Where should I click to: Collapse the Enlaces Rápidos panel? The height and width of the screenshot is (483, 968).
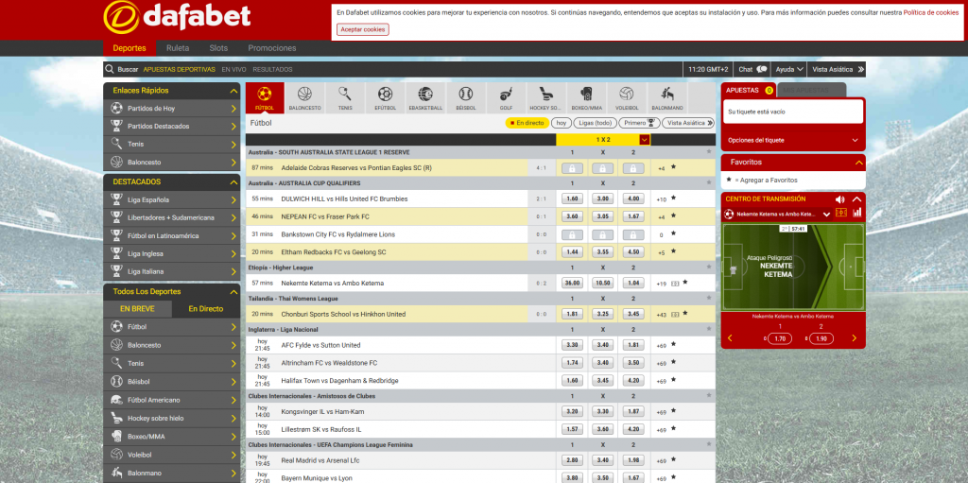pyautogui.click(x=233, y=91)
